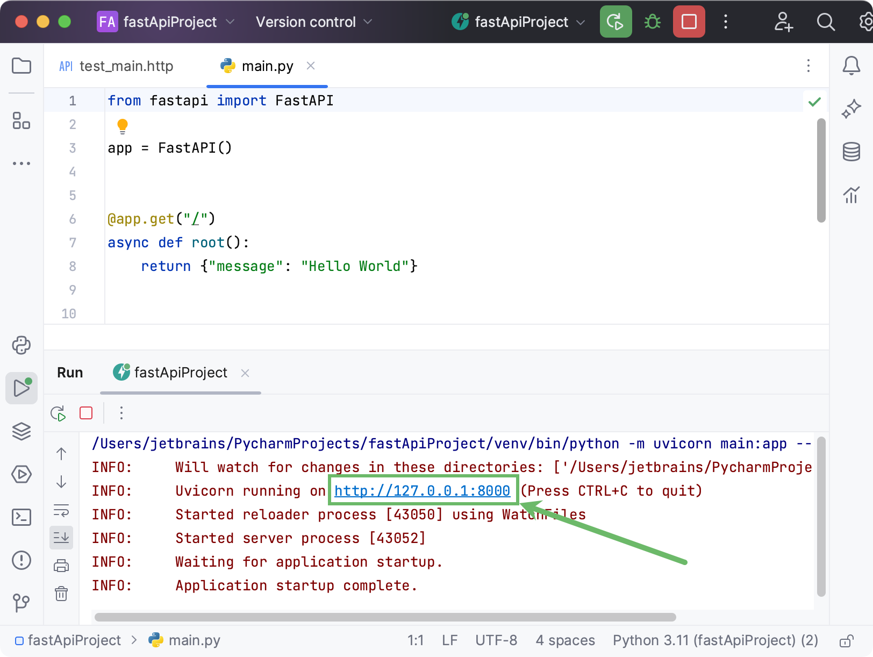This screenshot has height=657, width=873.
Task: Select the main.py editor tab
Action: (267, 66)
